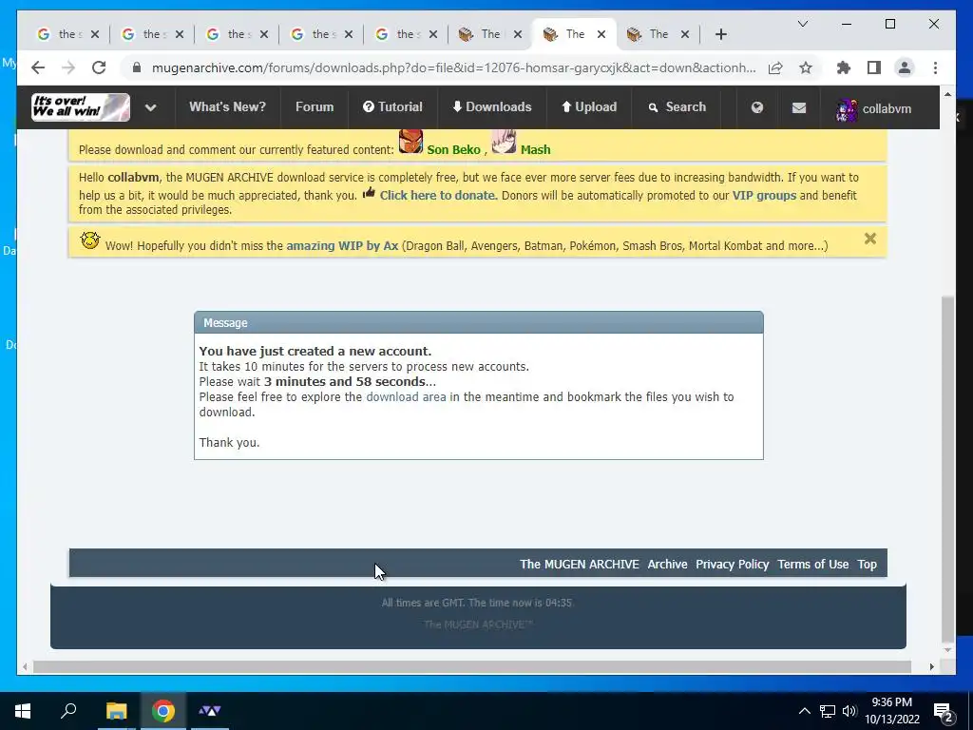Open the What's New? menu
Screen dimensions: 973x730
point(227,106)
